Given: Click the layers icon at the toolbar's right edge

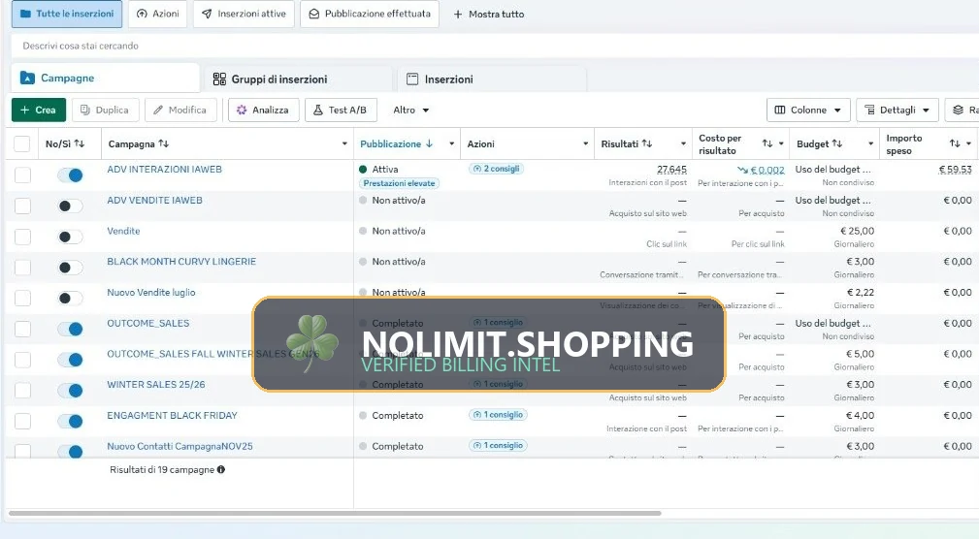Looking at the screenshot, I should 958,110.
